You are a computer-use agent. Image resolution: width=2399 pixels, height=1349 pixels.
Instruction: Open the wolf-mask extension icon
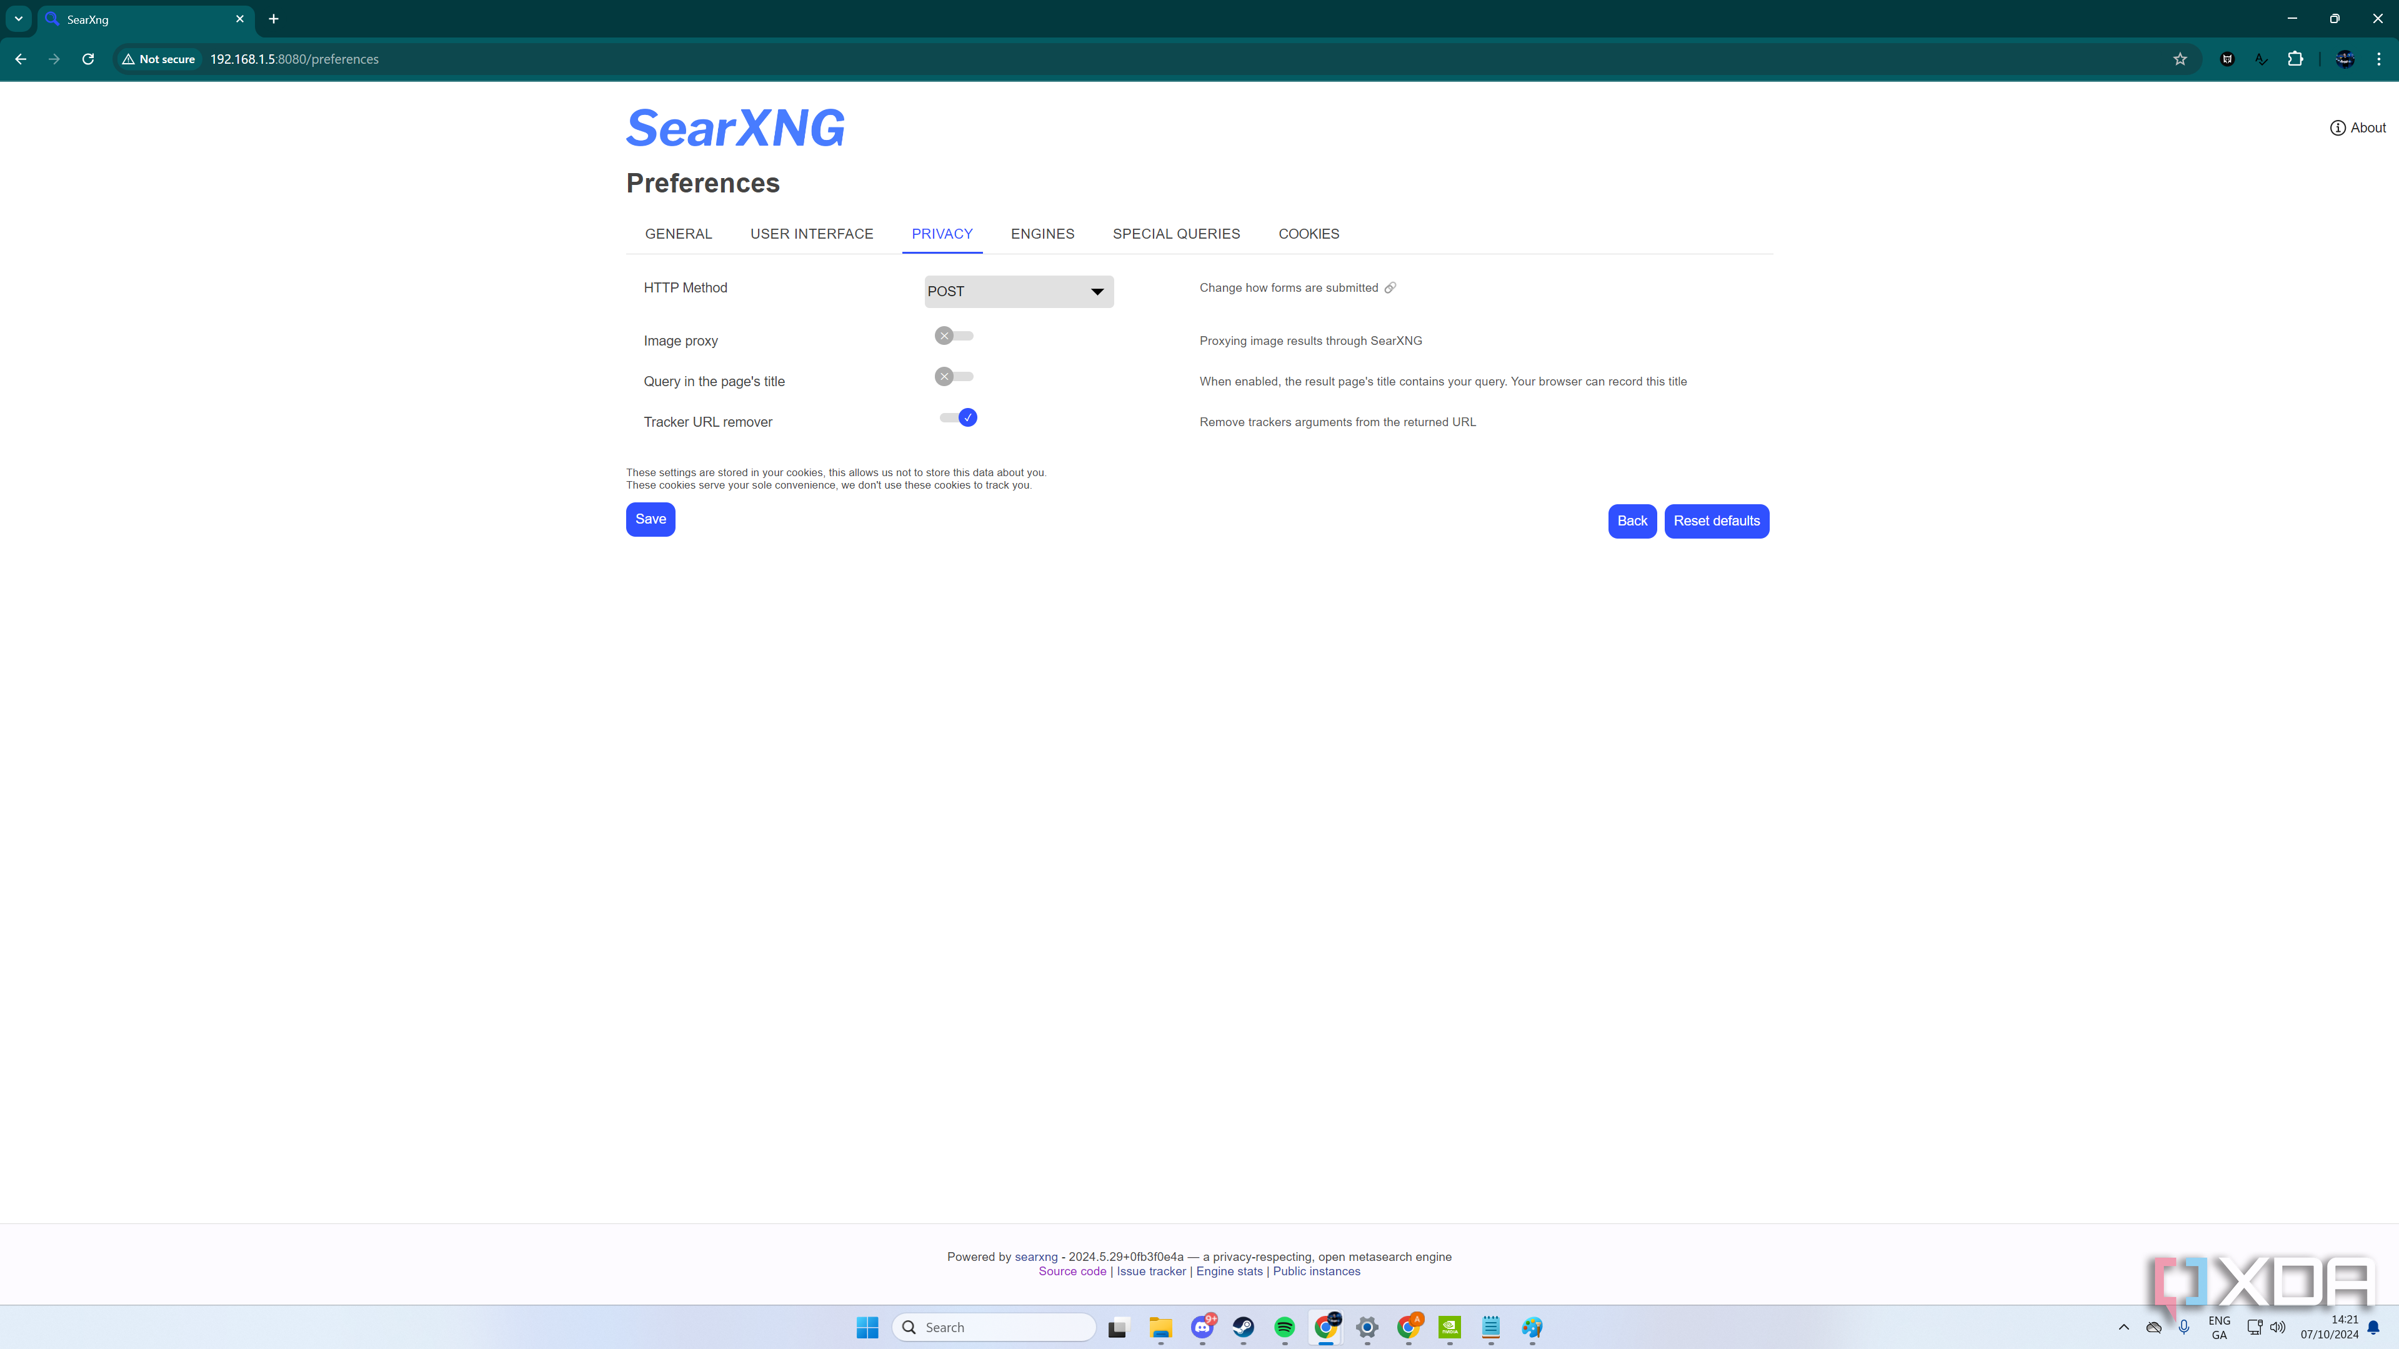click(x=2227, y=59)
